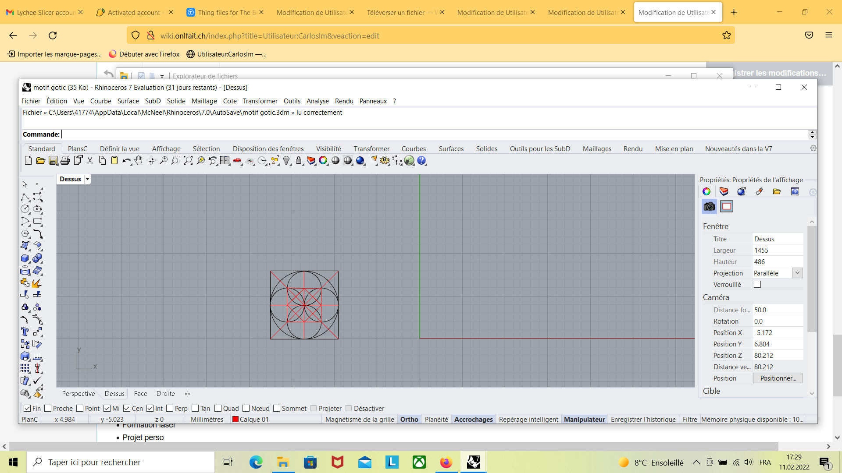Open the Surface menu
The image size is (842, 473).
click(128, 101)
